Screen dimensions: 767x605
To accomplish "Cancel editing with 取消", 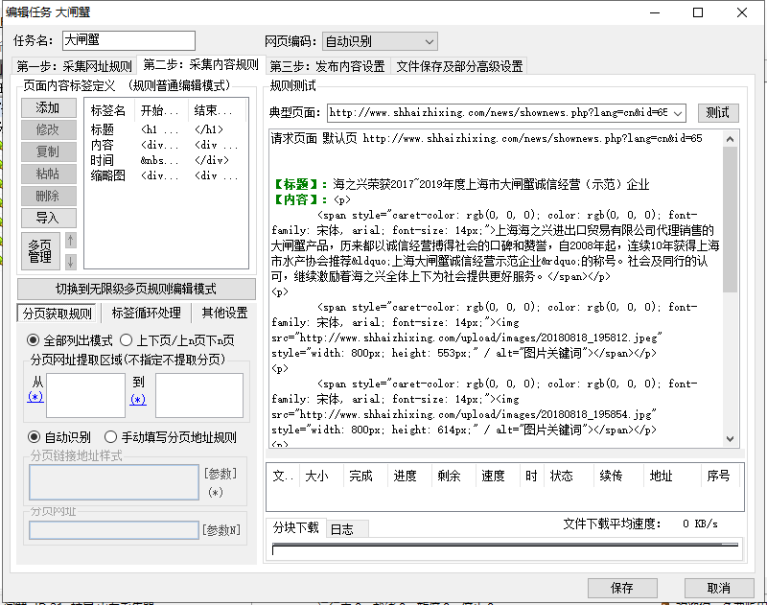I will 718,588.
